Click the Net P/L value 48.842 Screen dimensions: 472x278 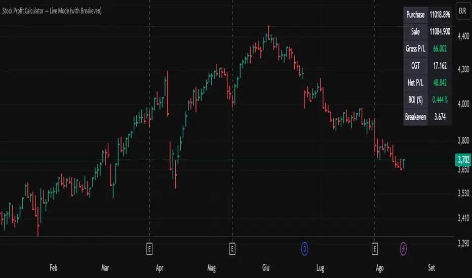(x=440, y=83)
